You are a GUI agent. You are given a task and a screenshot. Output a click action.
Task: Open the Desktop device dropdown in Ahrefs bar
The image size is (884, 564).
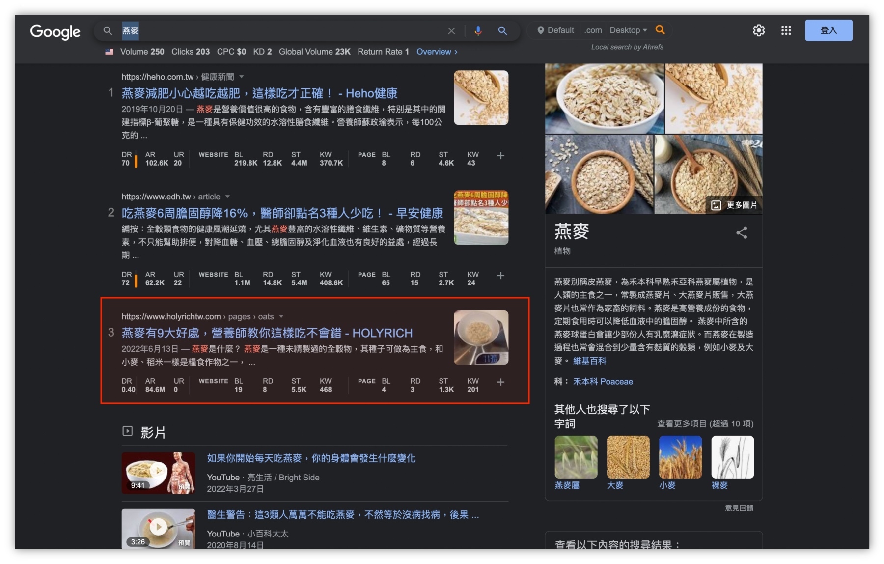click(x=628, y=30)
